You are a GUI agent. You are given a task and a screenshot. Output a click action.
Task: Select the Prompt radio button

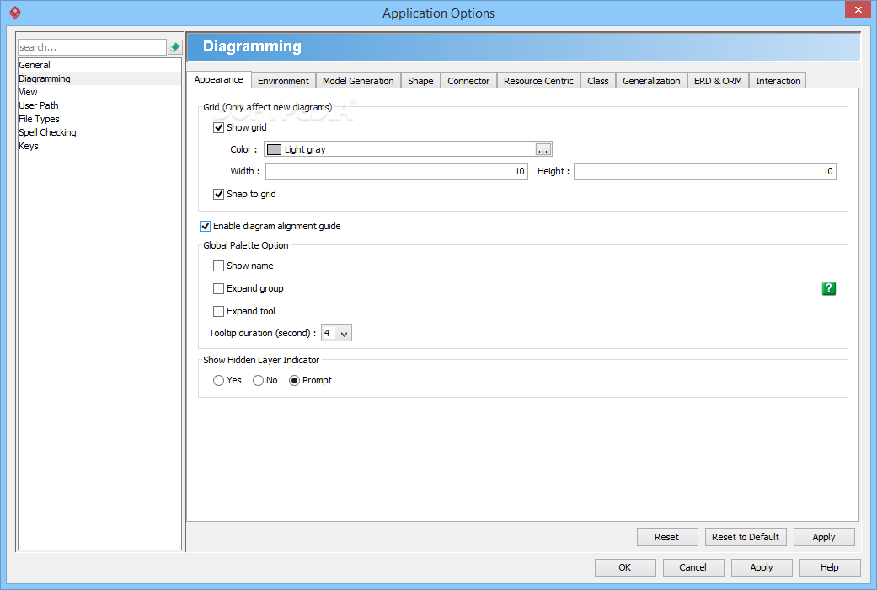point(294,381)
